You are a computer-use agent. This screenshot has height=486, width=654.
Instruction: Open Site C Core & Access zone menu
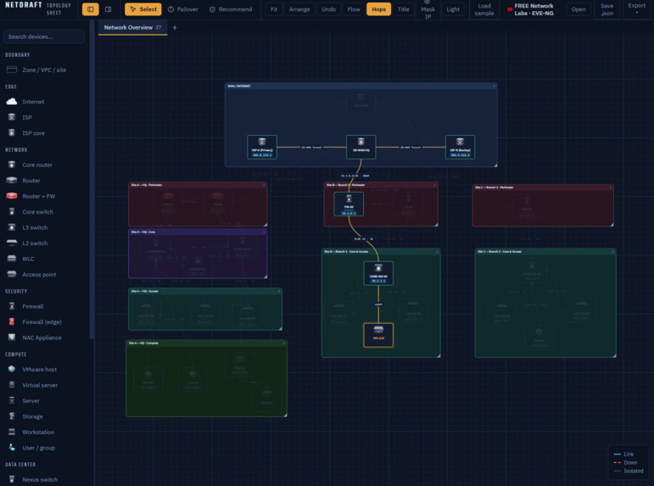pos(613,252)
